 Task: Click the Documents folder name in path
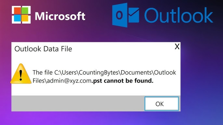pyautogui.click(x=136, y=73)
